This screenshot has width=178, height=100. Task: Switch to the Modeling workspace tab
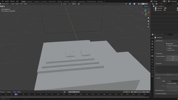pyautogui.click(x=30, y=2)
